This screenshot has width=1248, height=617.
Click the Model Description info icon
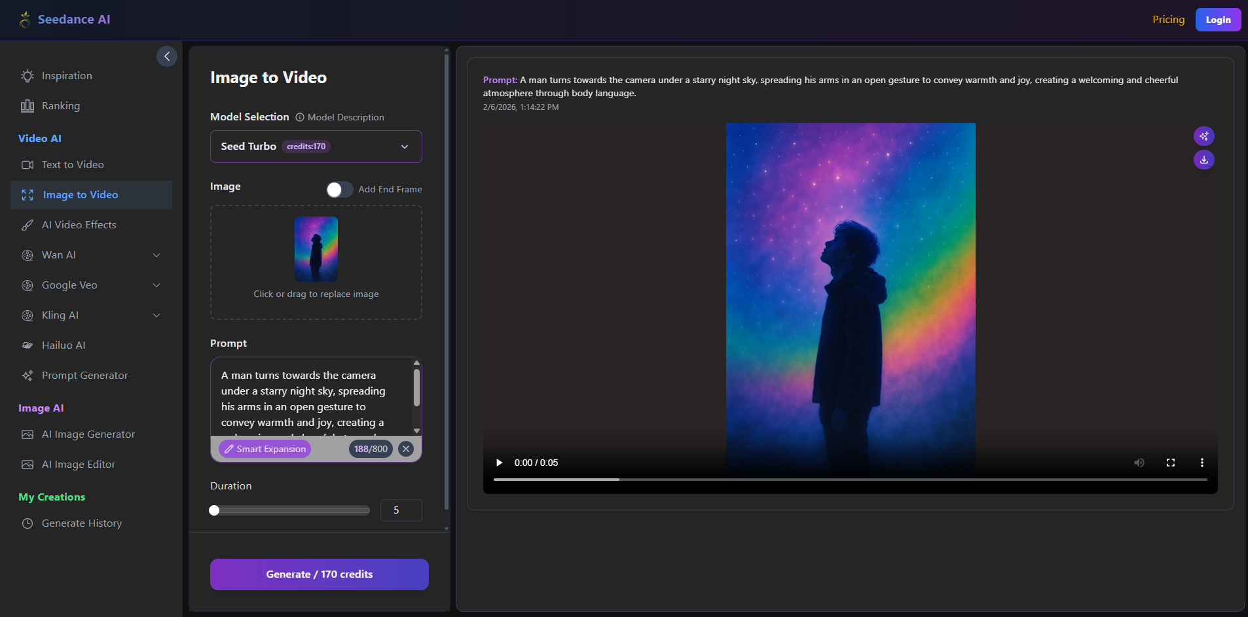(x=300, y=117)
